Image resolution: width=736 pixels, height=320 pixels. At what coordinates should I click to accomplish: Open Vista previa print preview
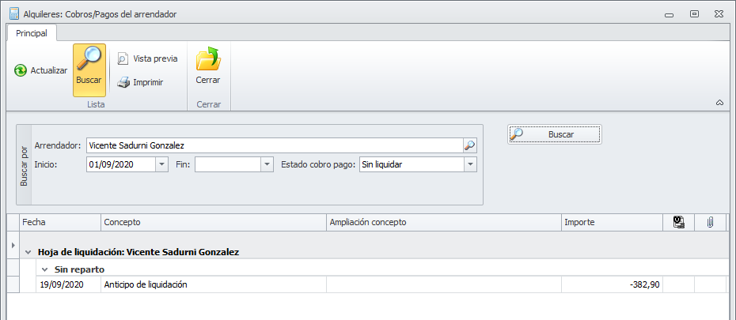(147, 58)
